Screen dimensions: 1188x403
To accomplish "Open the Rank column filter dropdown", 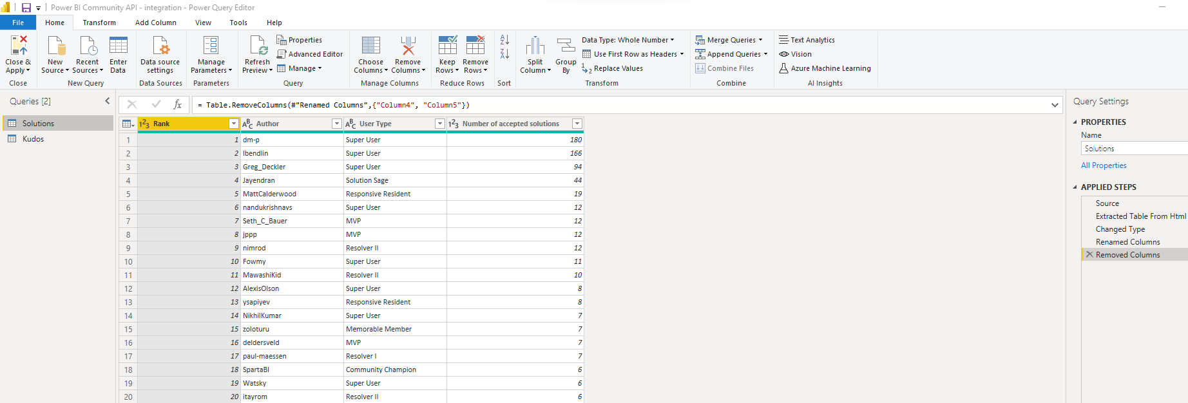I will (234, 124).
